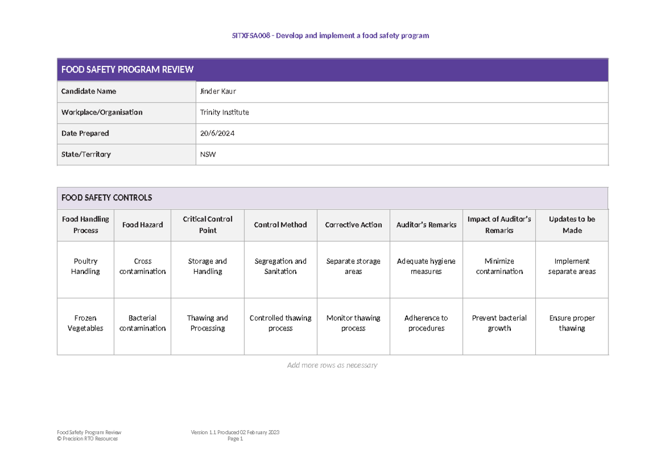Click the Updates to be Made header
665x470 pixels.
(x=572, y=225)
